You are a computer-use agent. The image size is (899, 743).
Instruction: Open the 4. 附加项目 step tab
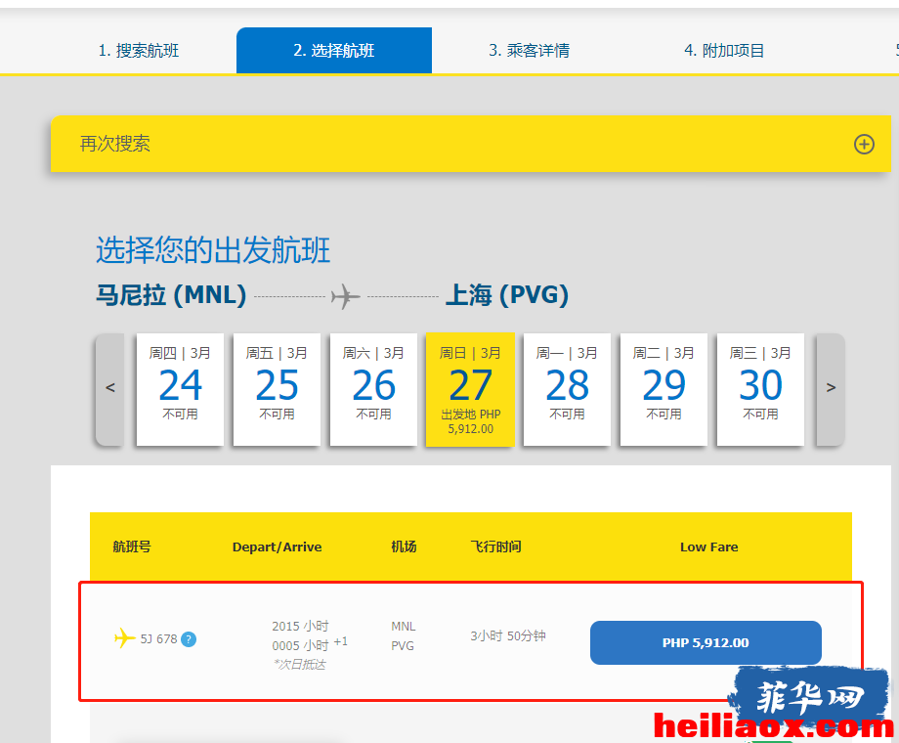pyautogui.click(x=724, y=51)
